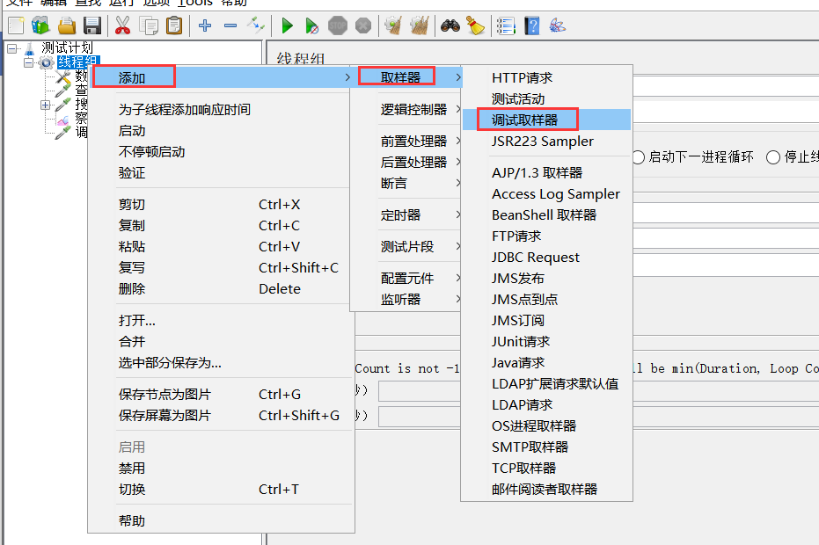Select the 启动下一进程循环 radio button
This screenshot has width=819, height=545.
639,157
